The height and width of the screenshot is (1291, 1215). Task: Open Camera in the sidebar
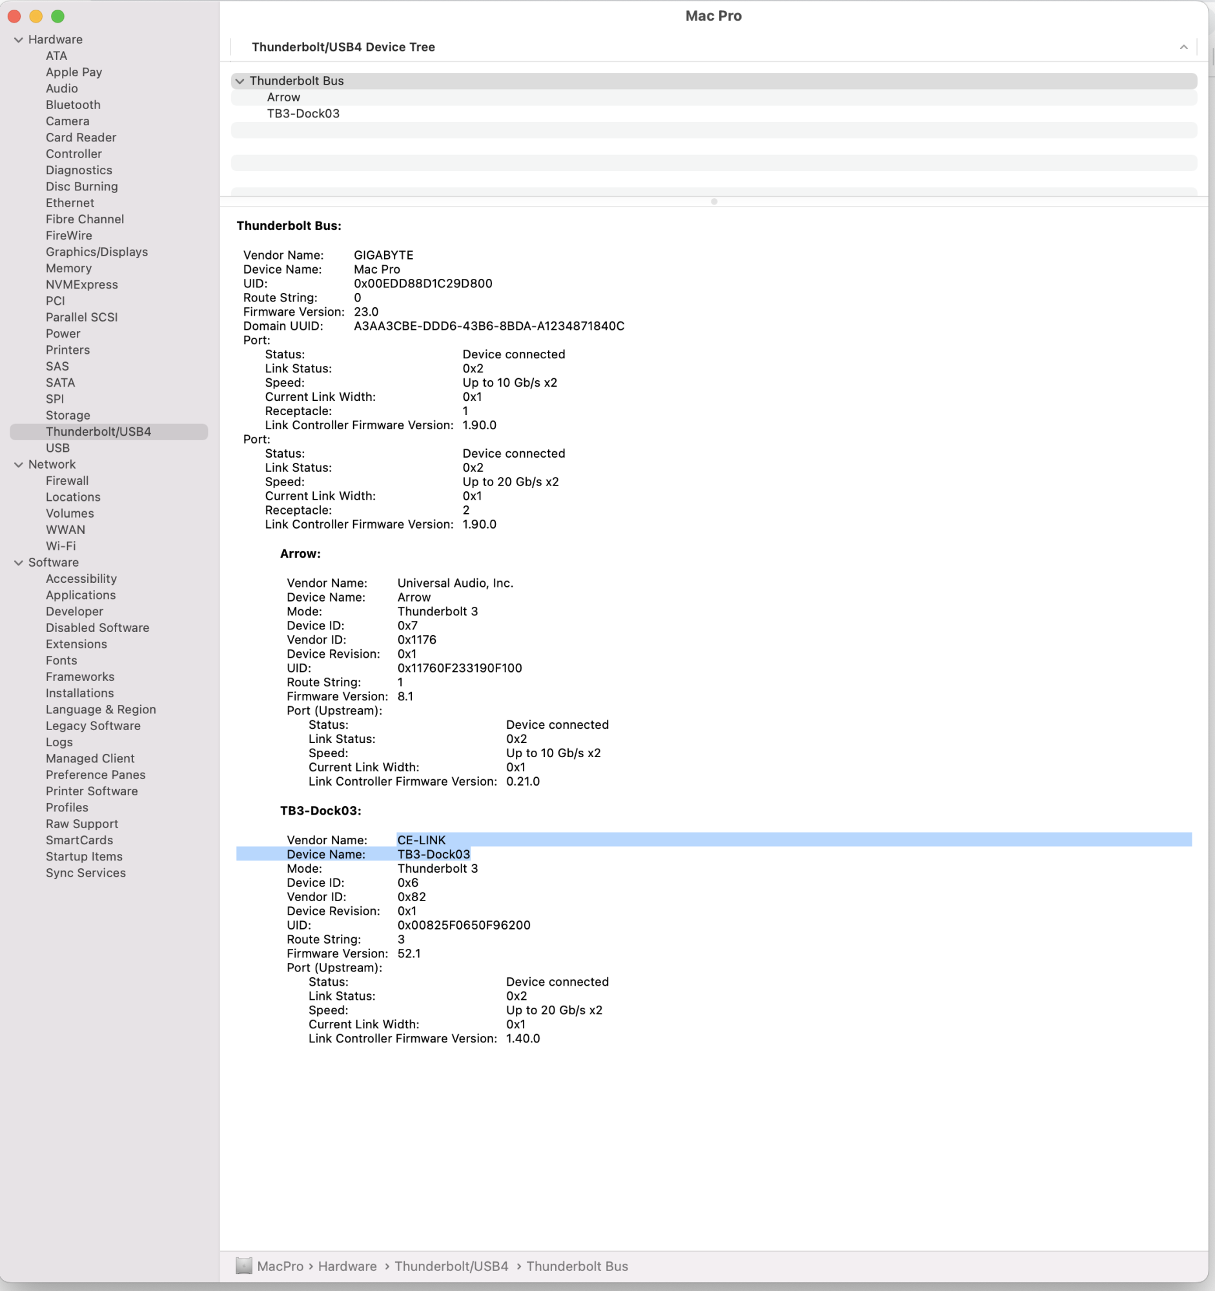pos(68,121)
